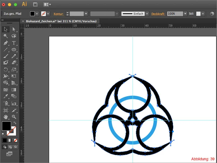This screenshot has width=217, height=163.
Task: Switch to Biohazard_Zeichen.ai document tab
Action: click(x=61, y=21)
